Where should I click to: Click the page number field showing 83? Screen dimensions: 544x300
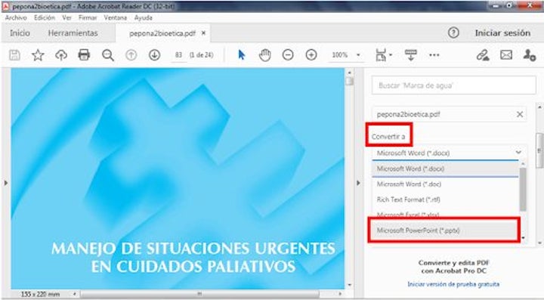(178, 55)
